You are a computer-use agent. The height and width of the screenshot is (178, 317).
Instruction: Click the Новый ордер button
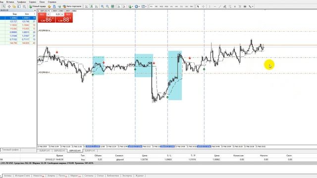(38, 6)
